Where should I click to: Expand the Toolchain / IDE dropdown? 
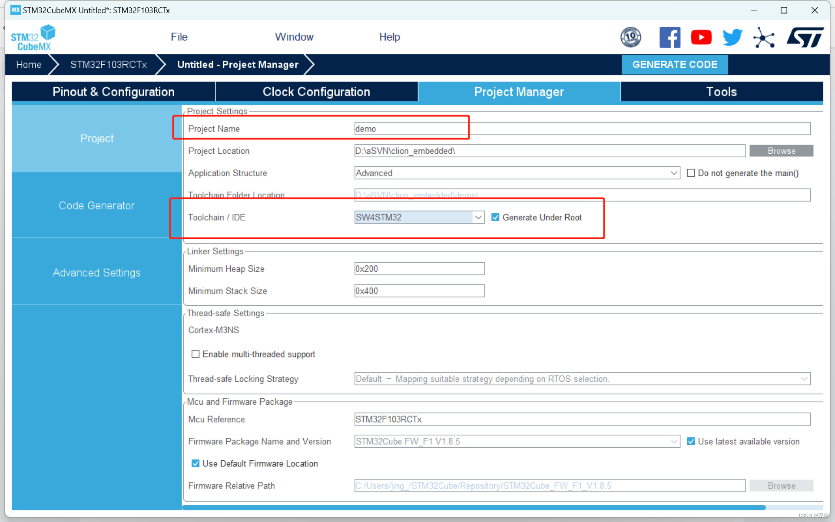pos(478,217)
